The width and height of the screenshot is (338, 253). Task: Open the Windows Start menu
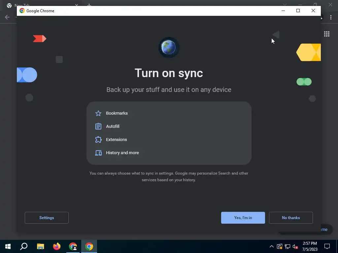[x=8, y=246]
